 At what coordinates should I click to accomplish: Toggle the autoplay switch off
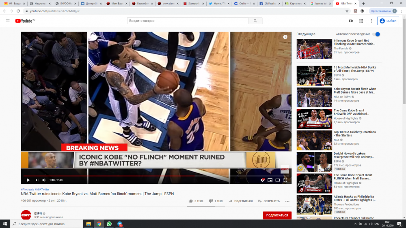point(376,34)
